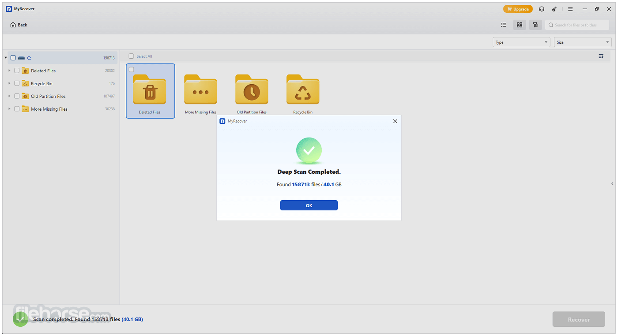Click the Select All label
The height and width of the screenshot is (336, 618).
point(144,56)
